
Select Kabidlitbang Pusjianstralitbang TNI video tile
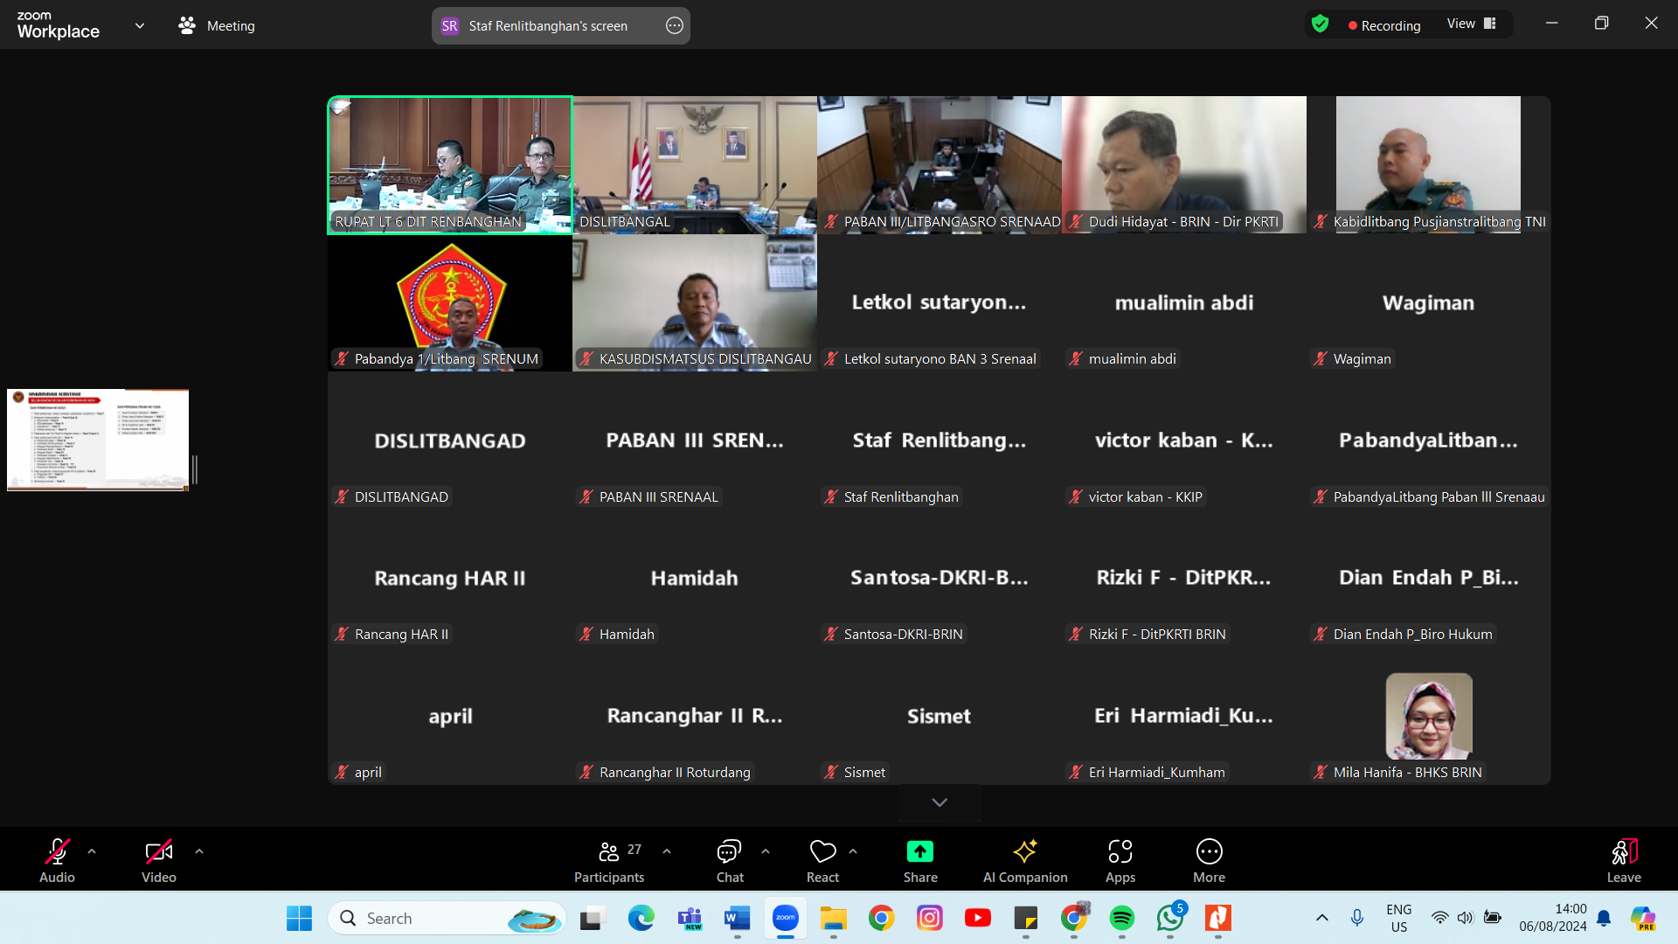tap(1429, 164)
